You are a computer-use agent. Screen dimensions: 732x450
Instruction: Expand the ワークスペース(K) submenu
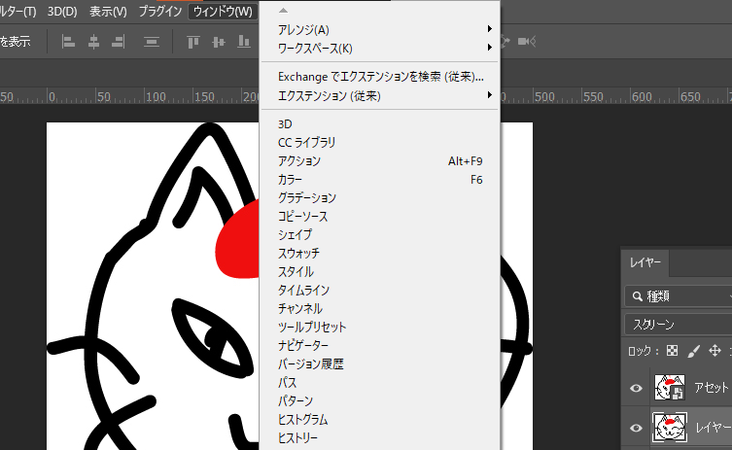click(381, 48)
